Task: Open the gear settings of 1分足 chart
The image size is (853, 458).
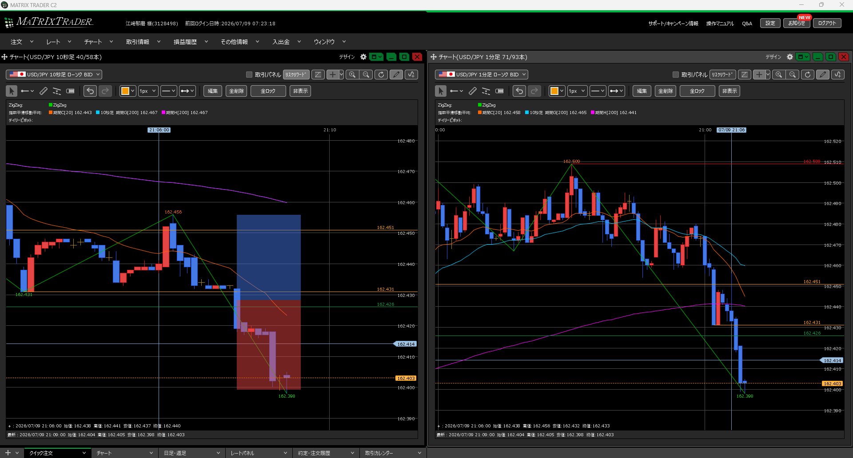Action: point(790,57)
